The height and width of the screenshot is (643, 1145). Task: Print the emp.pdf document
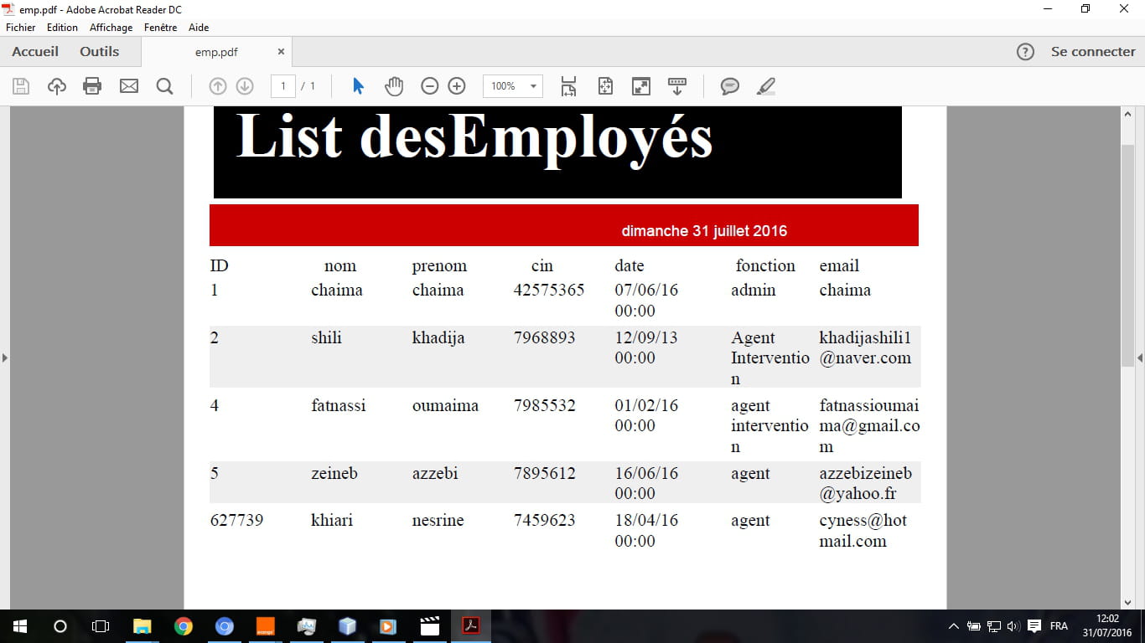(x=92, y=86)
